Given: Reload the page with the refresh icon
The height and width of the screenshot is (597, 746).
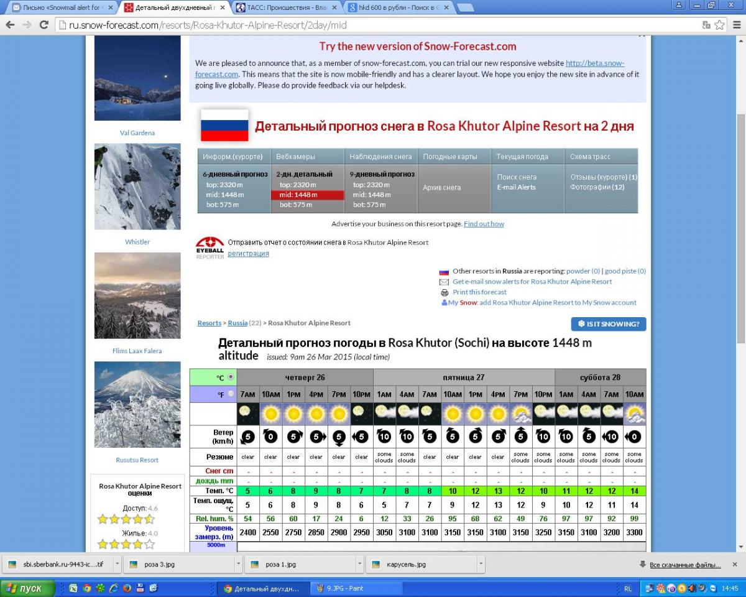Looking at the screenshot, I should pyautogui.click(x=44, y=25).
